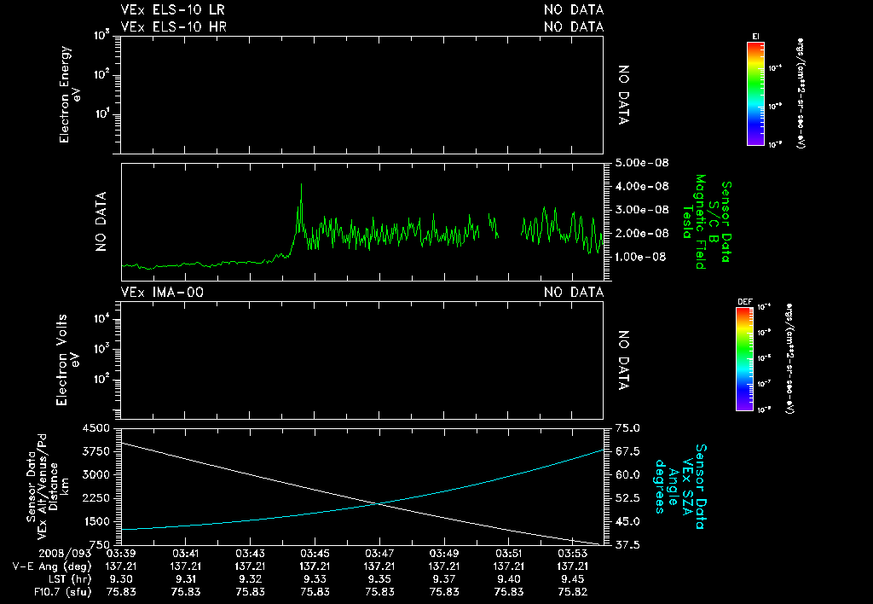The image size is (873, 604).
Task: Click the F10.7 value '75.82'
Action: click(573, 592)
